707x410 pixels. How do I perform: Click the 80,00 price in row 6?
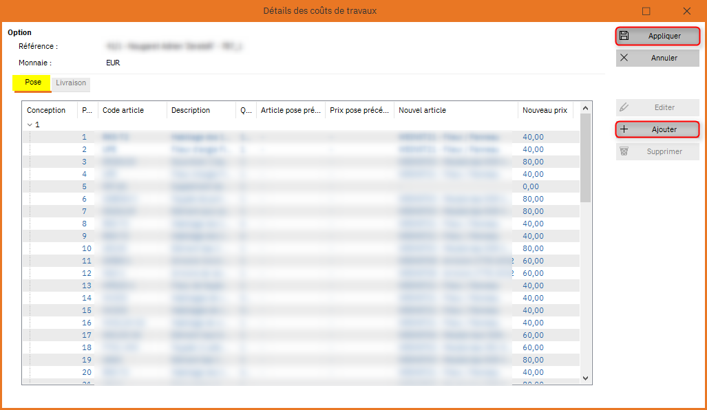pyautogui.click(x=533, y=199)
